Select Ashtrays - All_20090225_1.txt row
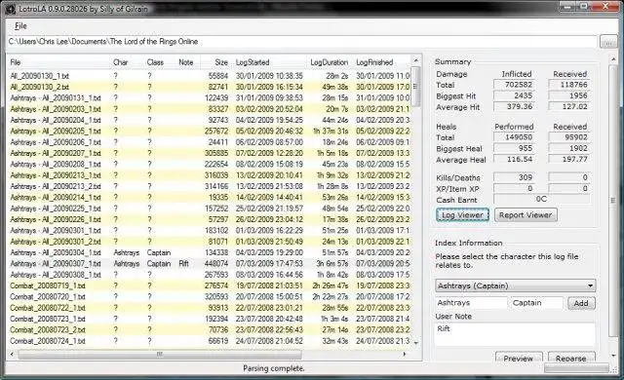The width and height of the screenshot is (624, 380). tap(209, 209)
